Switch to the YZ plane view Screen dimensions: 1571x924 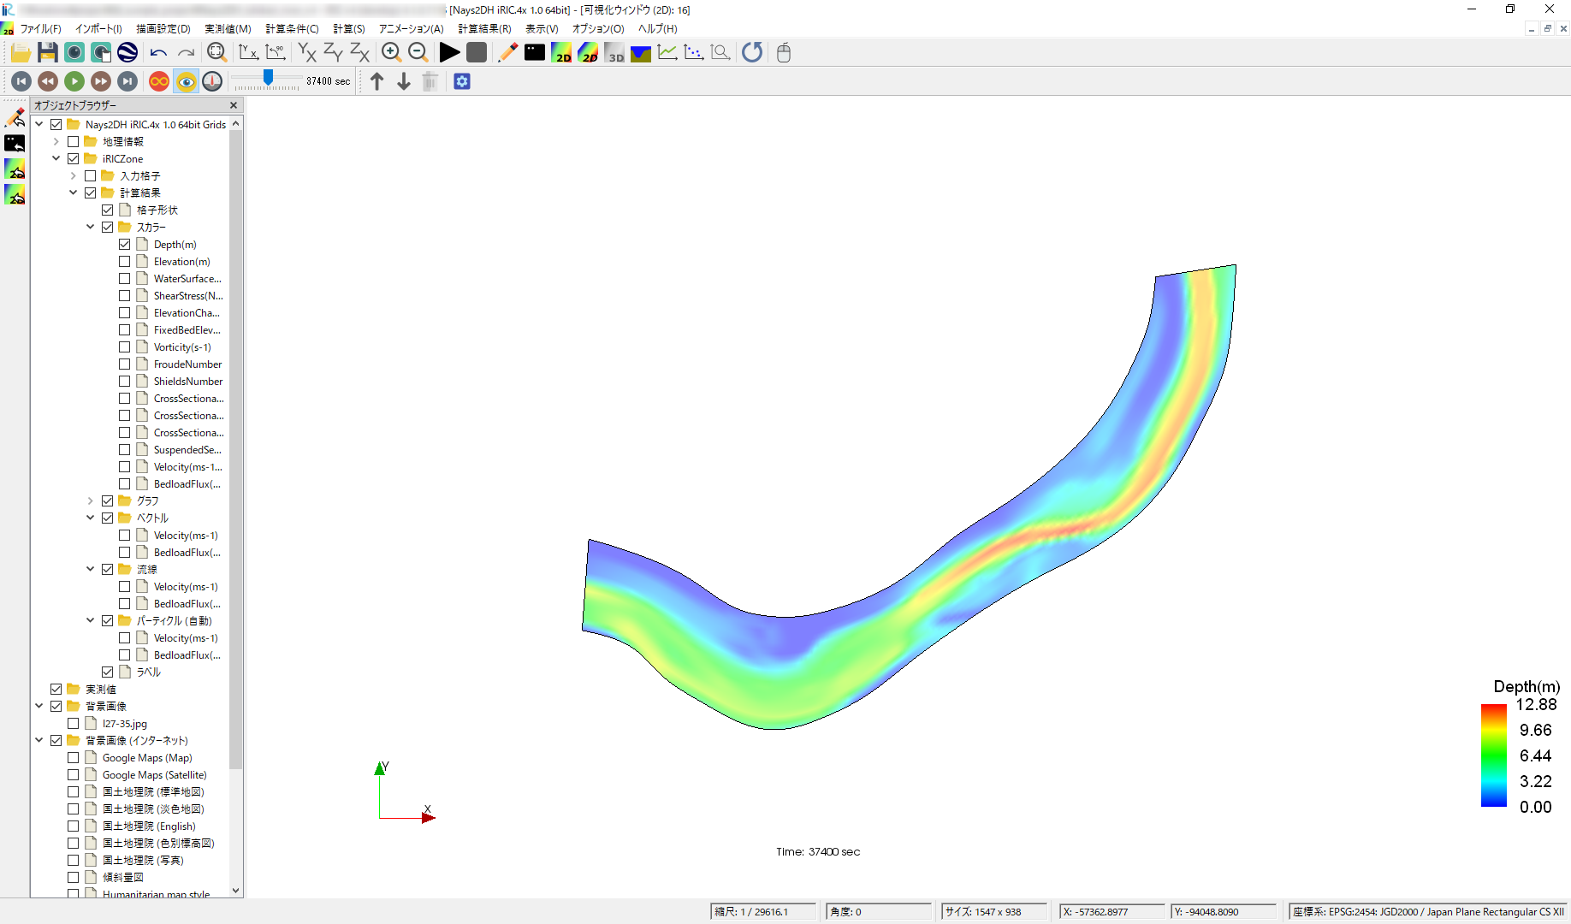pyautogui.click(x=333, y=53)
